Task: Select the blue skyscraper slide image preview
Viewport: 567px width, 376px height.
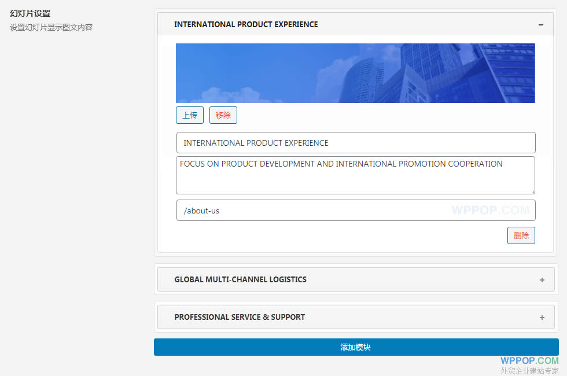Action: click(355, 73)
